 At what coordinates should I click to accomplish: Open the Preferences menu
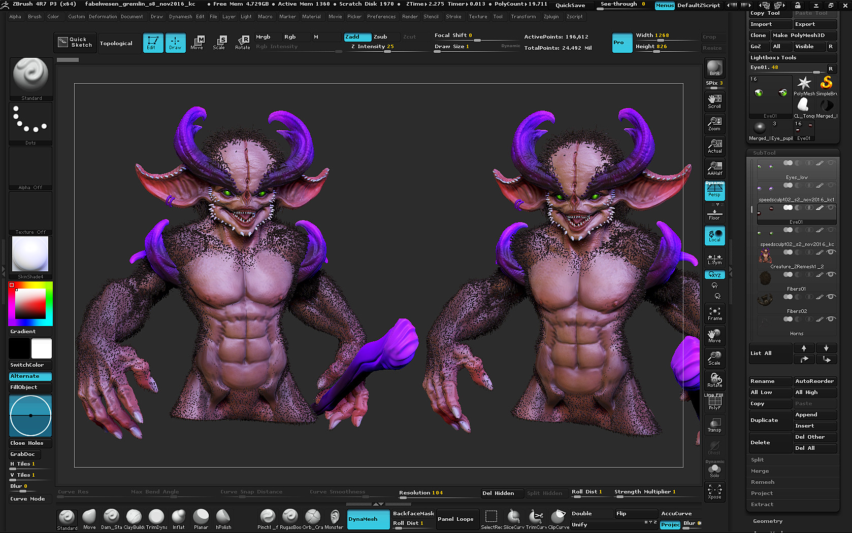pyautogui.click(x=381, y=17)
